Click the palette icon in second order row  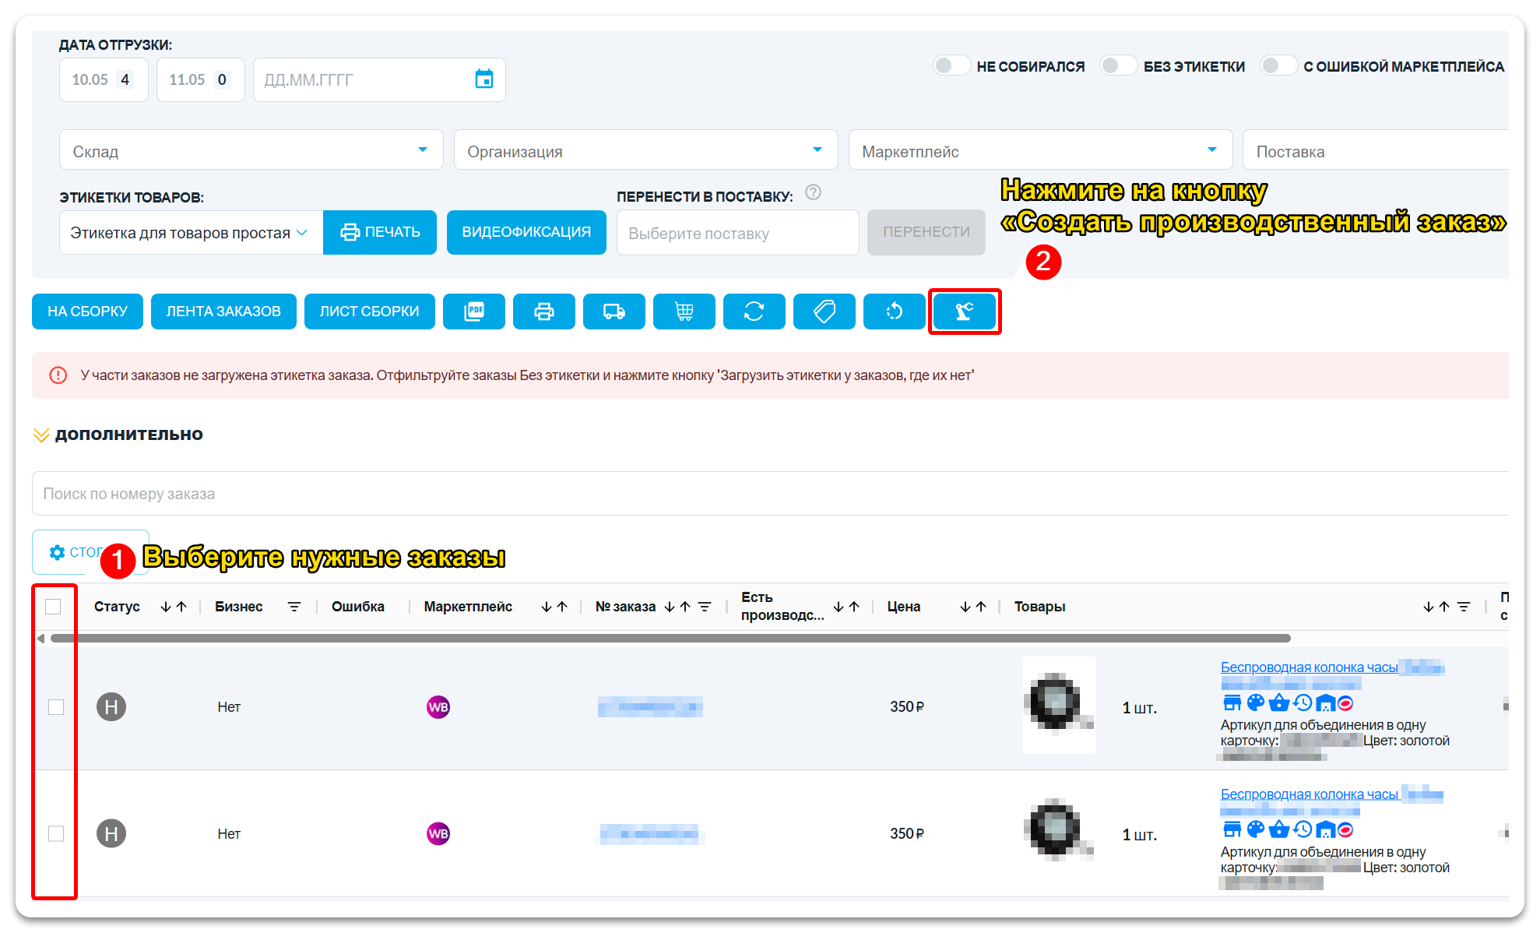(1255, 829)
